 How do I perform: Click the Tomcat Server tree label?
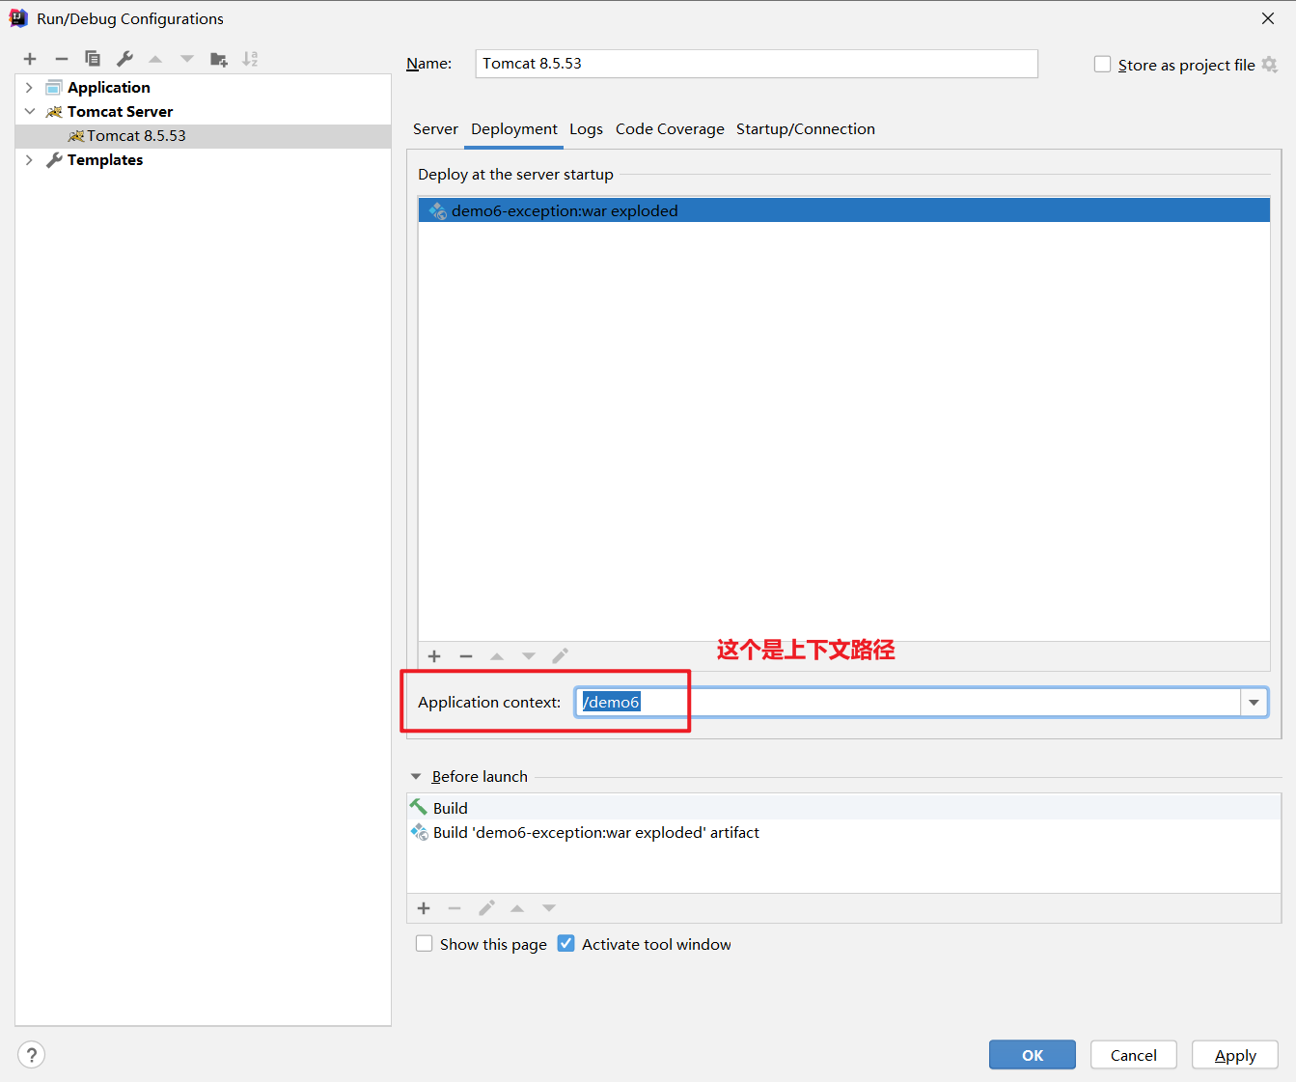click(121, 112)
